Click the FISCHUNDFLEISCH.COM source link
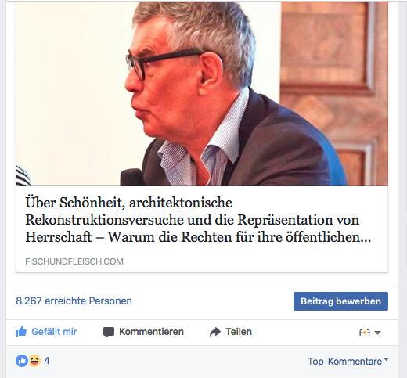This screenshot has width=407, height=378. click(x=74, y=261)
